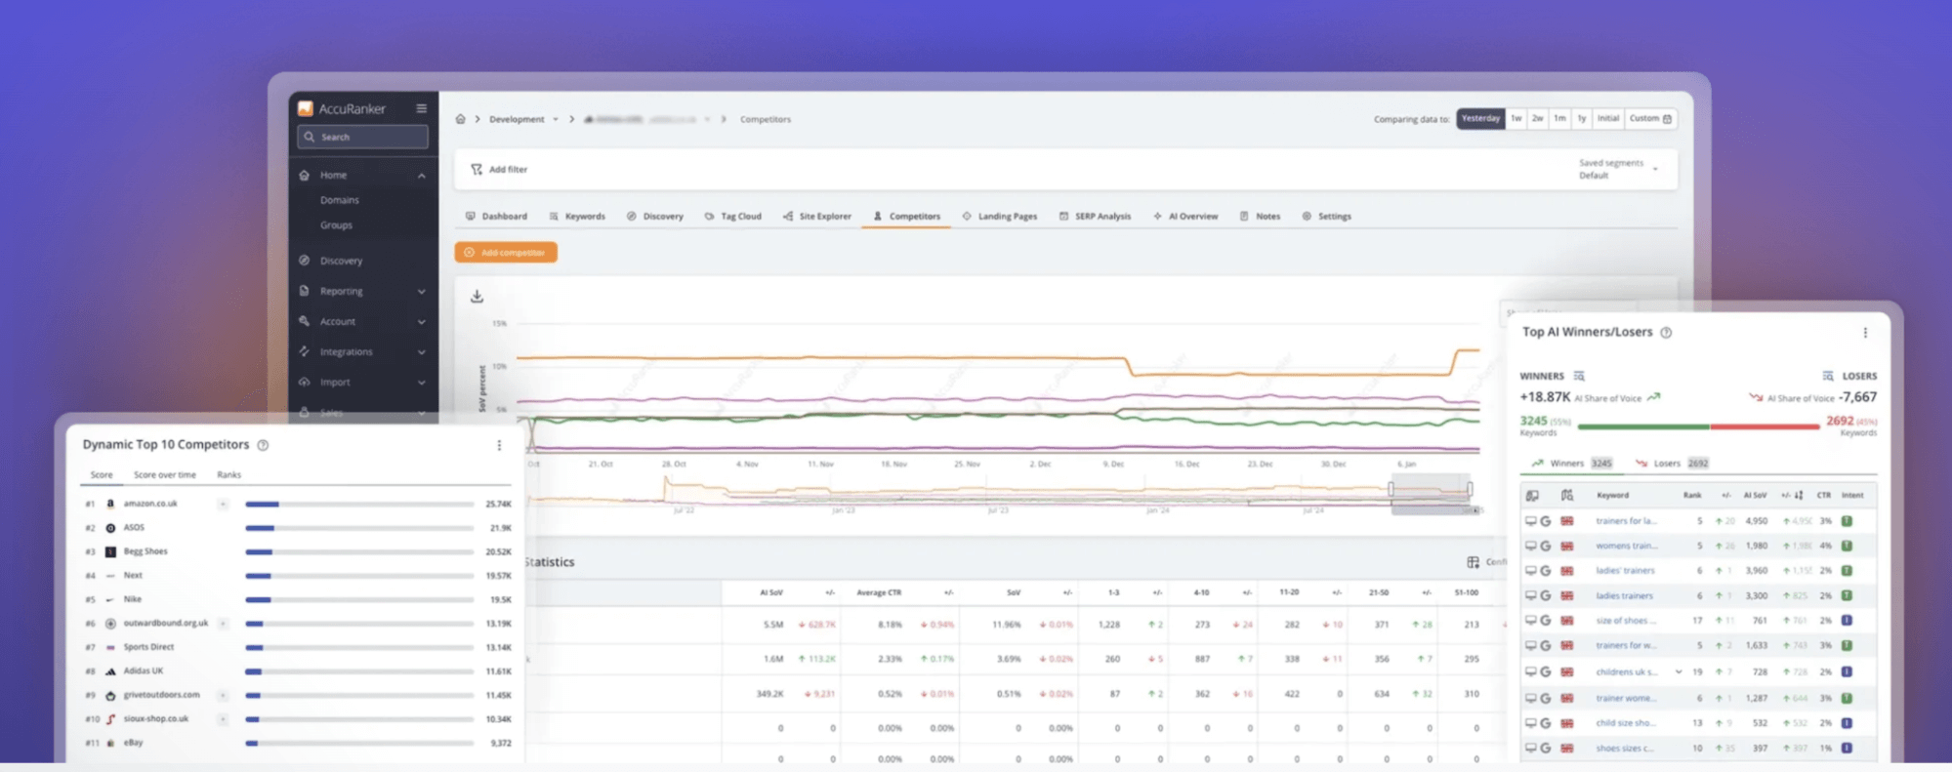Collapse the Home sidebar section
The width and height of the screenshot is (1952, 772).
(421, 176)
